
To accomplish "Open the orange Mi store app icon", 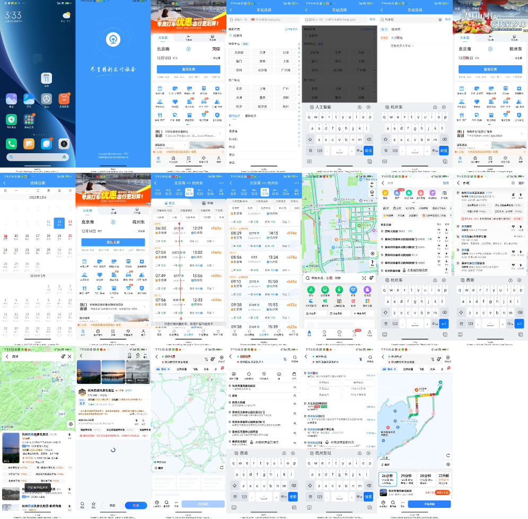I will point(64,99).
